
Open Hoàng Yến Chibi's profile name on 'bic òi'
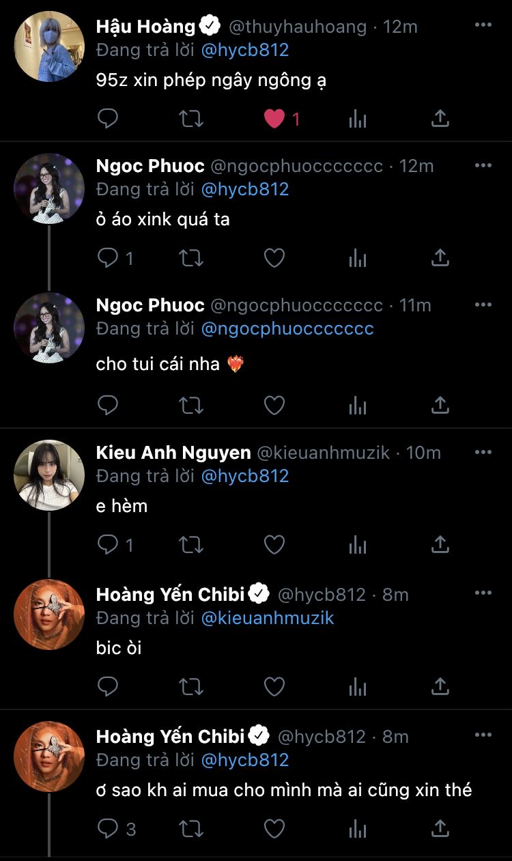click(x=171, y=594)
